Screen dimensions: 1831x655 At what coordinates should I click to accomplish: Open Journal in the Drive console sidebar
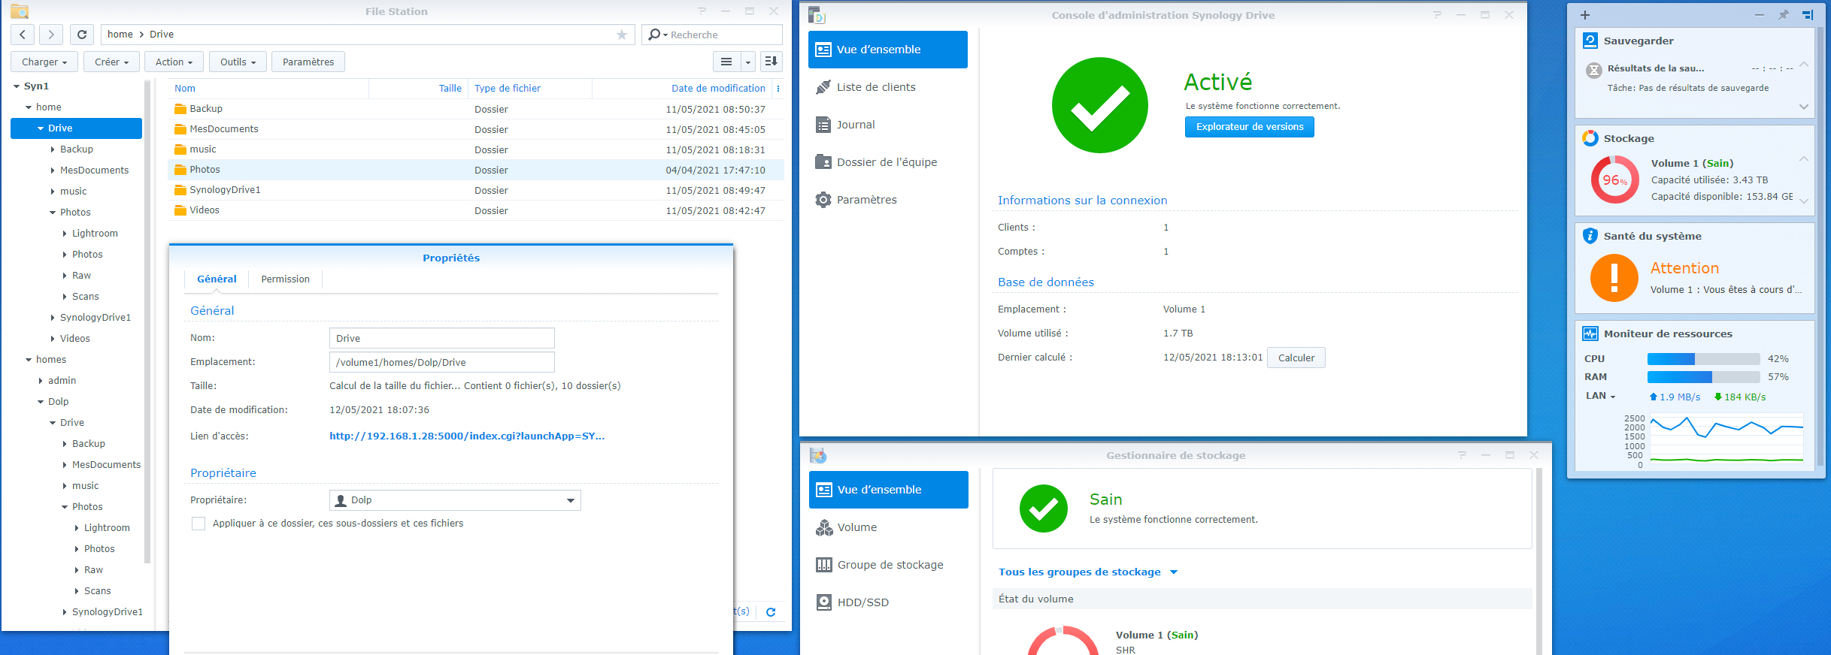click(x=888, y=125)
